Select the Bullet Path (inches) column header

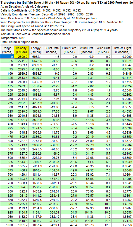pos(51,50)
